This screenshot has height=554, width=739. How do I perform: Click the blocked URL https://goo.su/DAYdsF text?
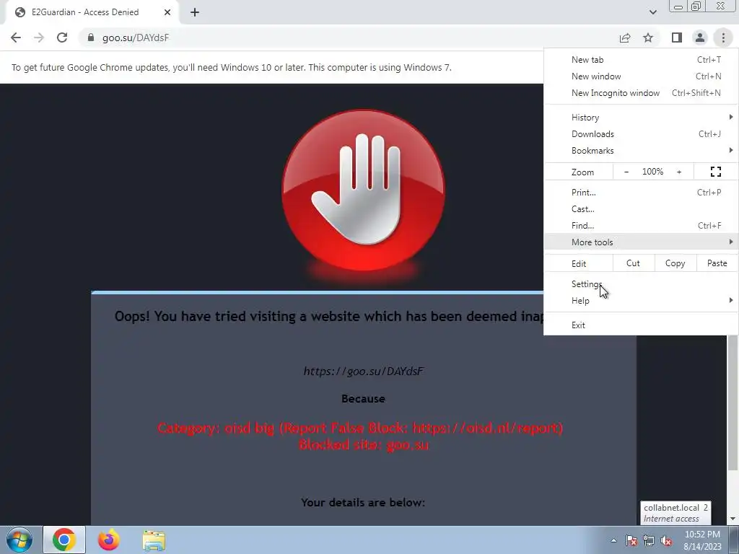click(x=363, y=371)
